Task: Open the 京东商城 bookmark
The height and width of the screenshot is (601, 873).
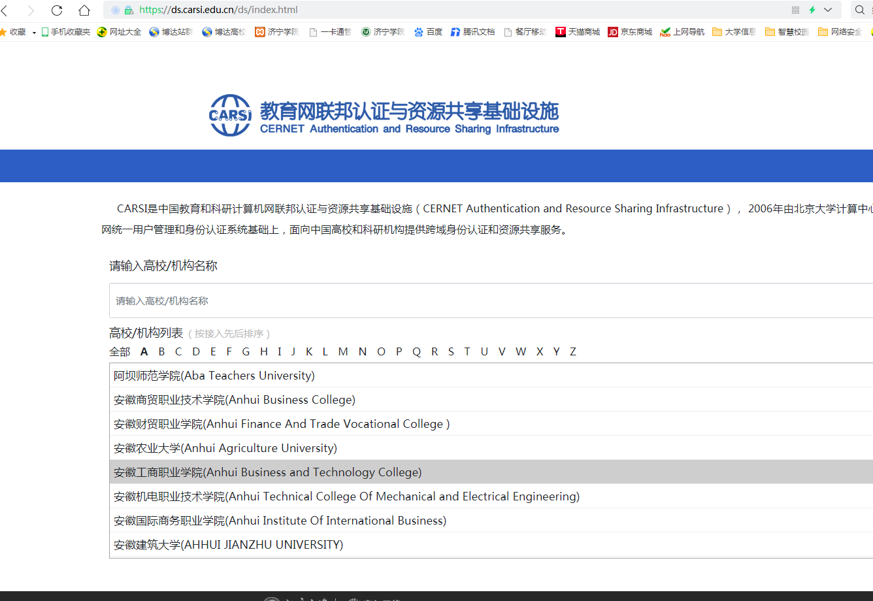Action: point(630,31)
